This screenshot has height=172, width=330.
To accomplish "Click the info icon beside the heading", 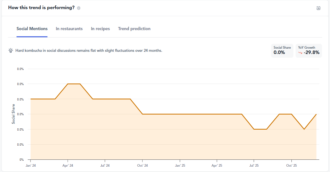I will point(79,8).
